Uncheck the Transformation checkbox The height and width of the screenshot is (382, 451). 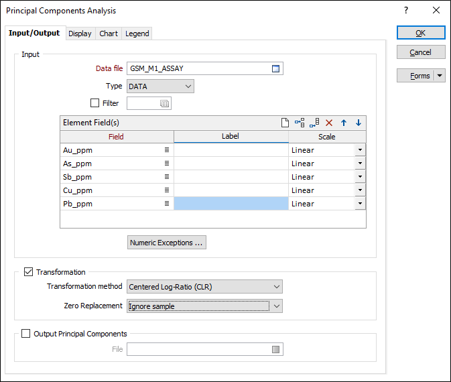(28, 272)
